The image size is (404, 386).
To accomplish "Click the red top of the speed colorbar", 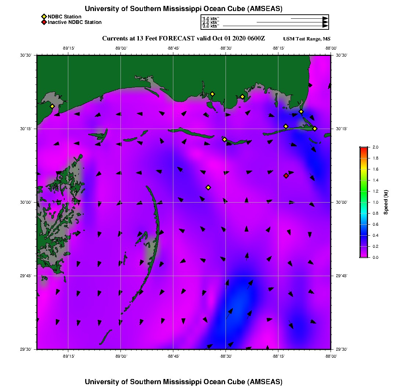I will tap(364, 149).
